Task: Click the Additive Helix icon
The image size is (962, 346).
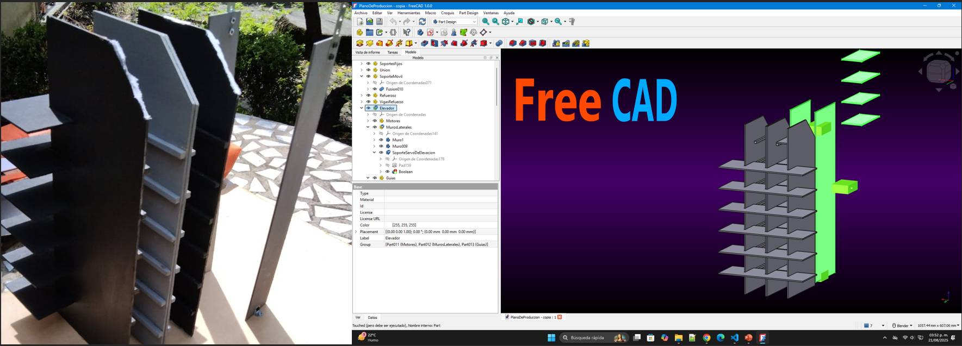Action: [399, 43]
